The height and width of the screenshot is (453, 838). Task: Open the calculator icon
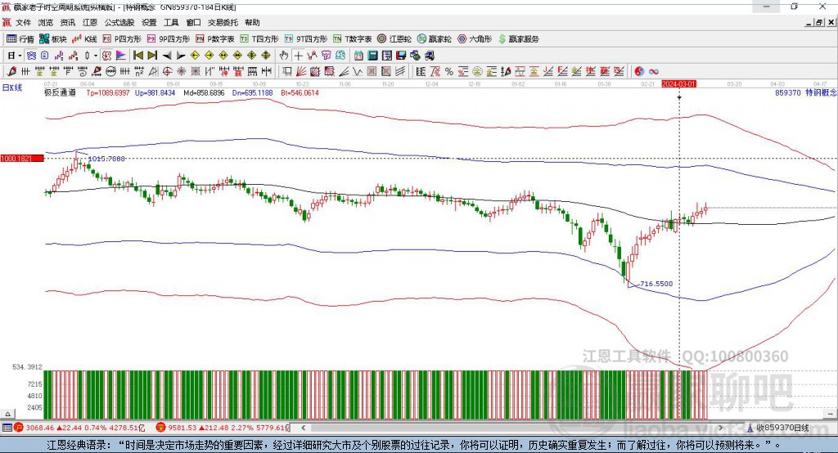tap(373, 56)
